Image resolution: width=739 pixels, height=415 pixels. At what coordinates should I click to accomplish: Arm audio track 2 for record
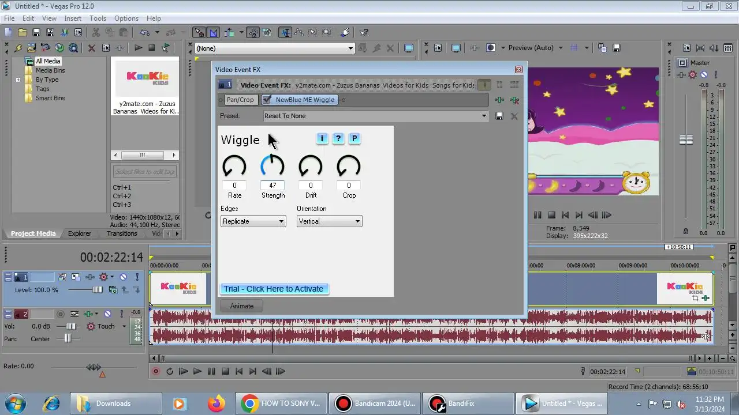click(61, 314)
